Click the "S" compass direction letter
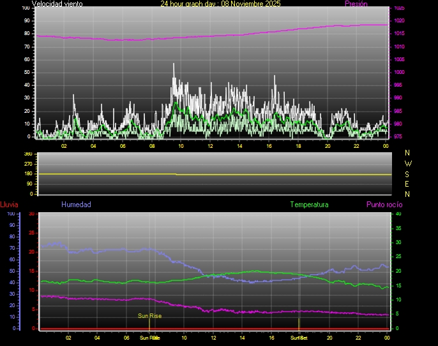 408,173
